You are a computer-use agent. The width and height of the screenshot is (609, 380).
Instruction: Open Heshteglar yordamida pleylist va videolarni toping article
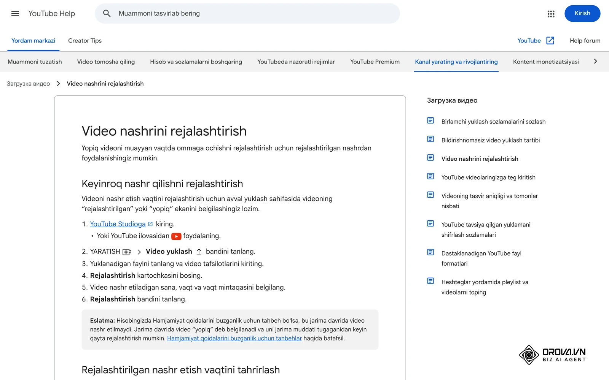(x=485, y=287)
